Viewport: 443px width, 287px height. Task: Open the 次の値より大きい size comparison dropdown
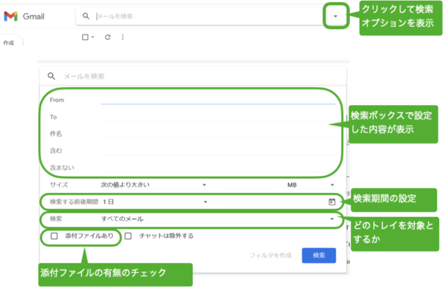pos(153,184)
